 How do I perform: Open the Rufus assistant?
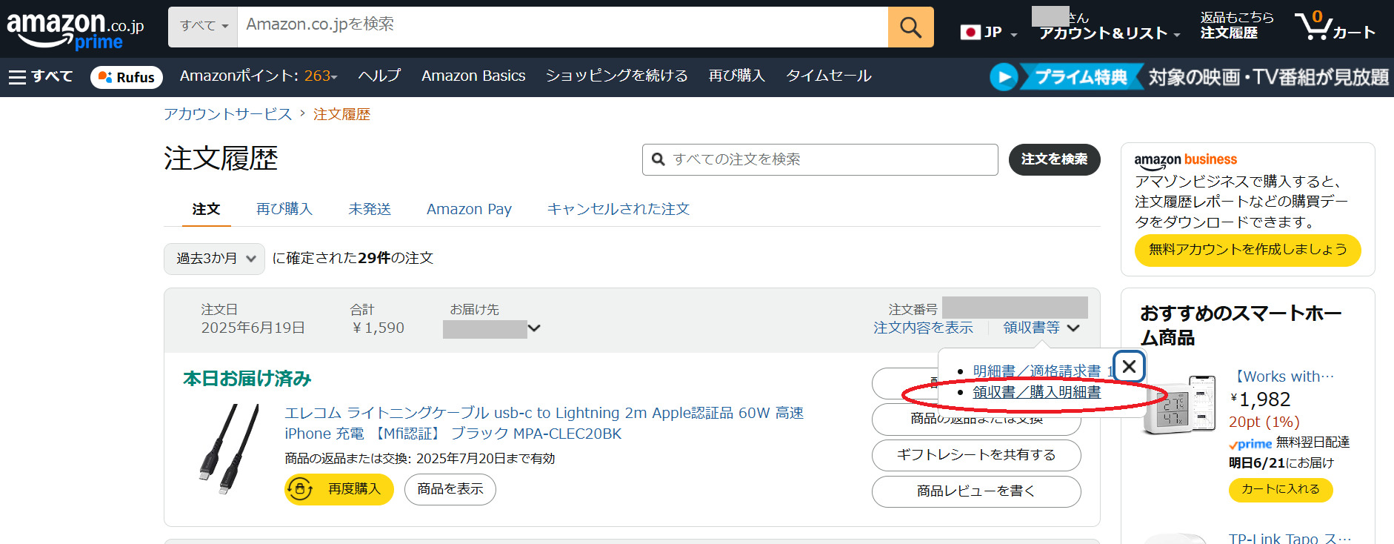[x=127, y=77]
